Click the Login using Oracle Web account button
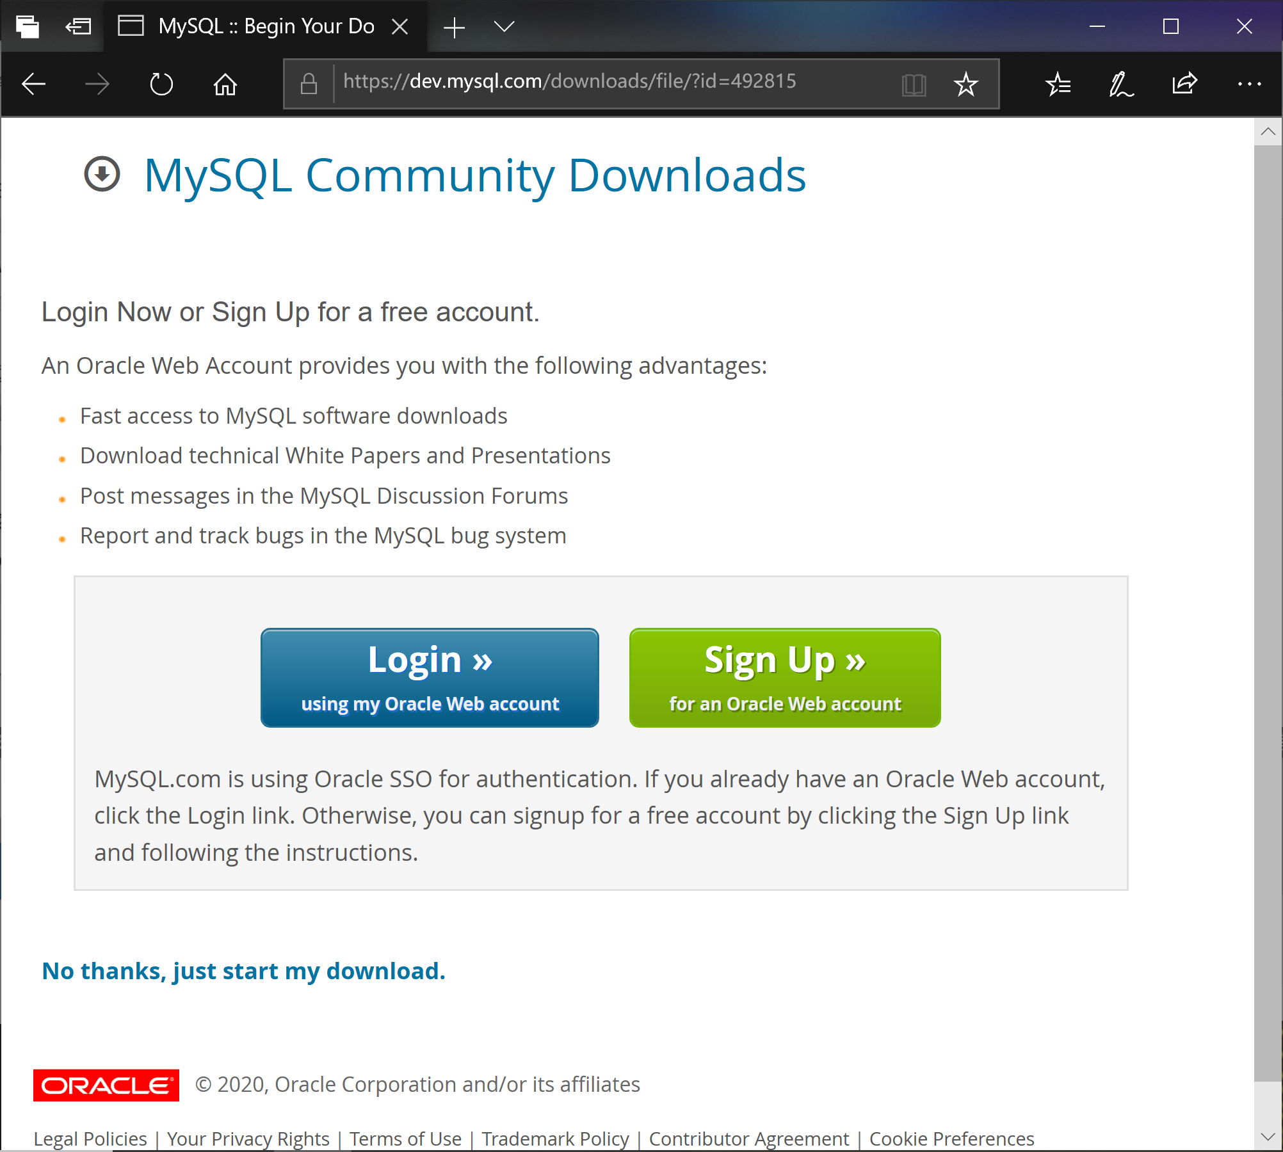The height and width of the screenshot is (1152, 1283). click(429, 677)
